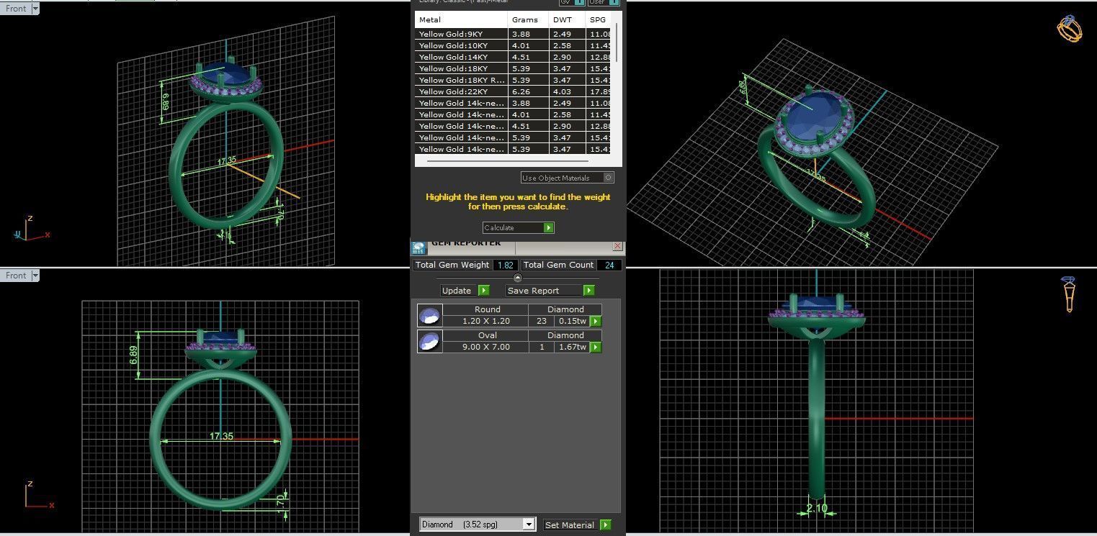Click the green arrow on Calculate
The image size is (1097, 536).
click(549, 227)
